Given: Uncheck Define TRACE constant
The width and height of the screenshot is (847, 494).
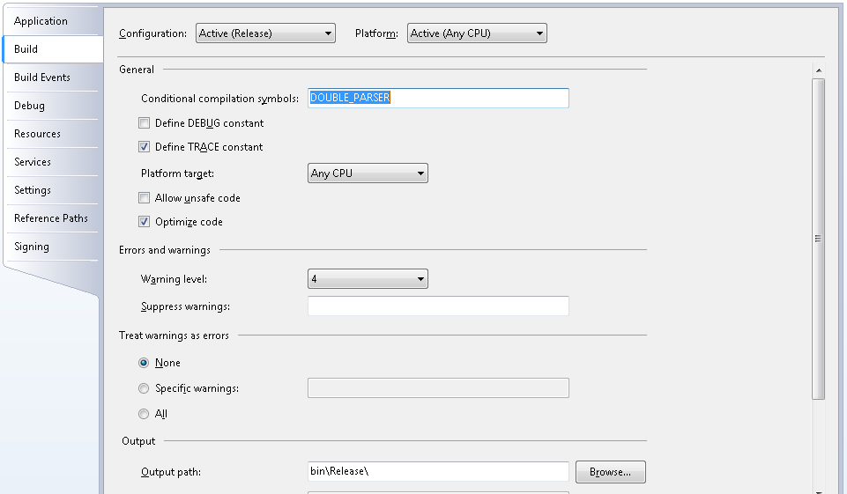Looking at the screenshot, I should [x=145, y=147].
